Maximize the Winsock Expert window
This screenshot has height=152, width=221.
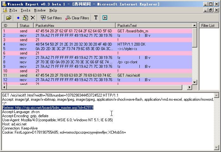coord(211,4)
